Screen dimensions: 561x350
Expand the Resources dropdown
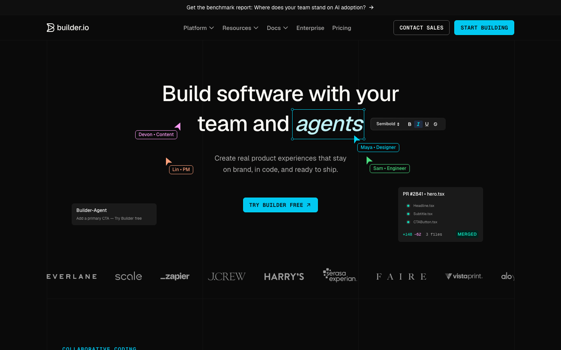[240, 28]
